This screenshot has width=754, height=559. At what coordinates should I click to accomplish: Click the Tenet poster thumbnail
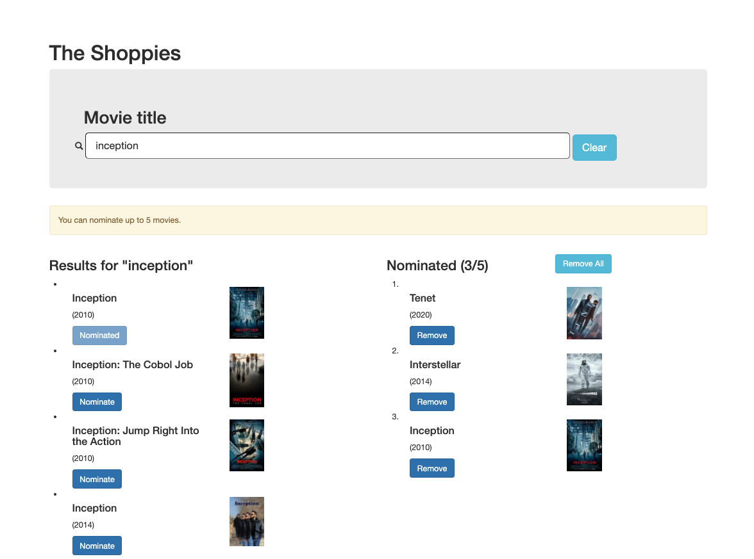tap(584, 313)
